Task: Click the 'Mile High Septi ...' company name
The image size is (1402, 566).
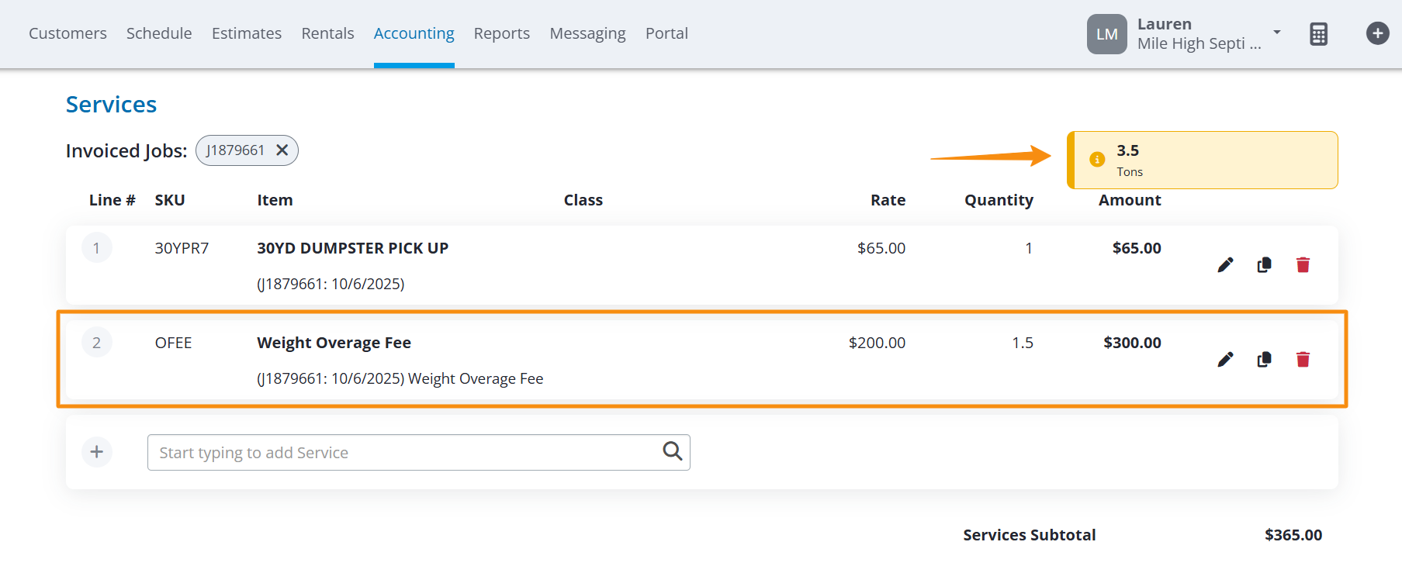Action: point(1199,43)
